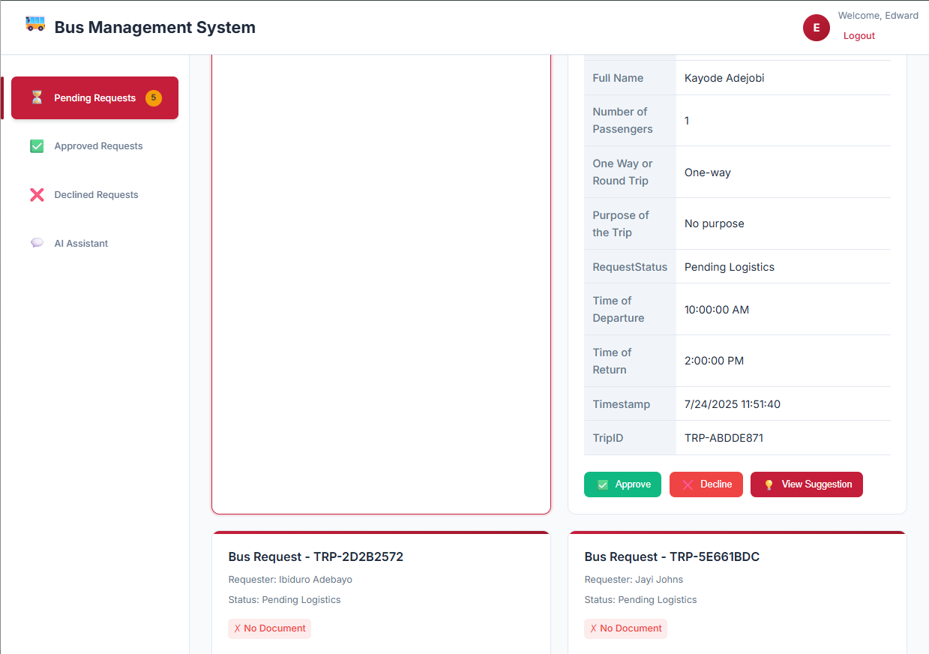Viewport: 929px width, 654px height.
Task: Click the E avatar circle in the header
Action: [816, 28]
